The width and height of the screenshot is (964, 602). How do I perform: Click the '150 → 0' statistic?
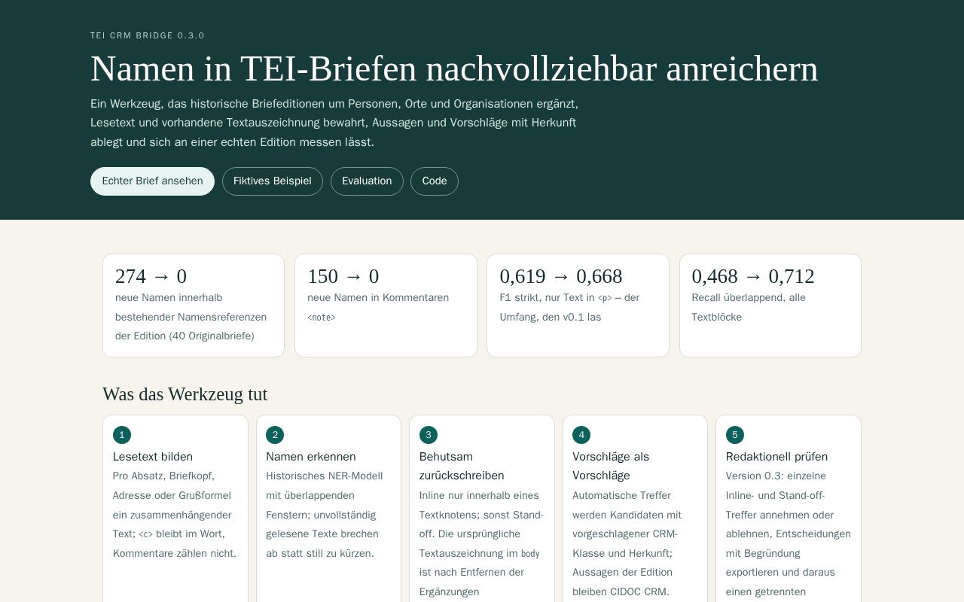pyautogui.click(x=343, y=276)
